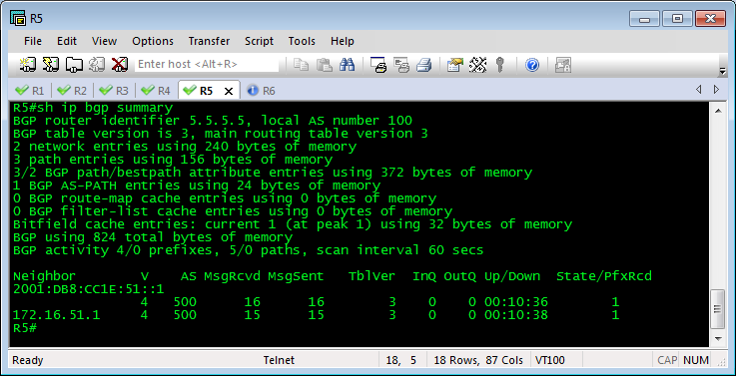The image size is (736, 376).
Task: Open the Edit menu
Action: click(x=67, y=41)
